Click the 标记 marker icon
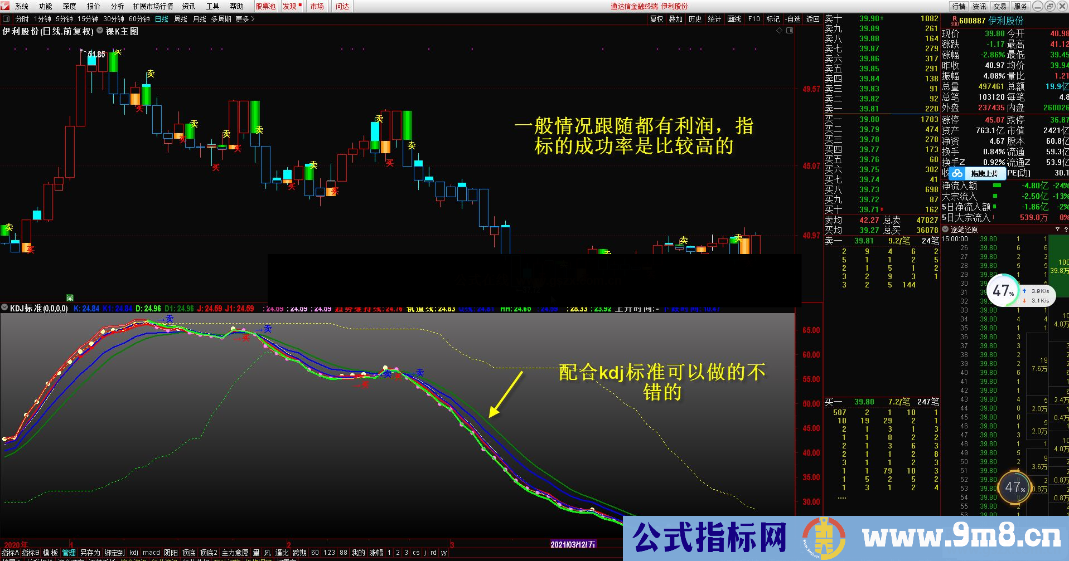1069x561 pixels. tap(773, 18)
